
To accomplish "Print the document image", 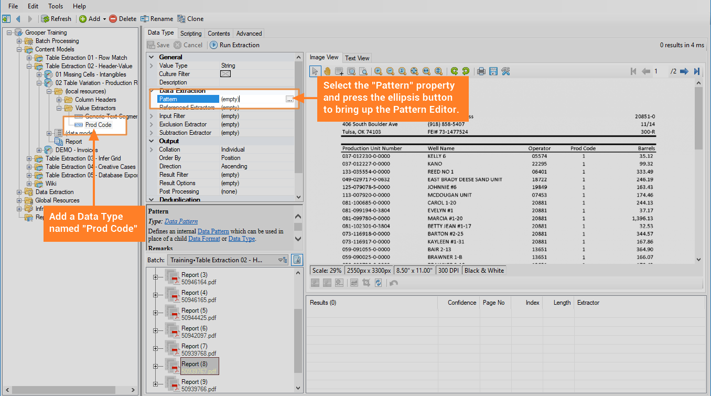I will [481, 71].
